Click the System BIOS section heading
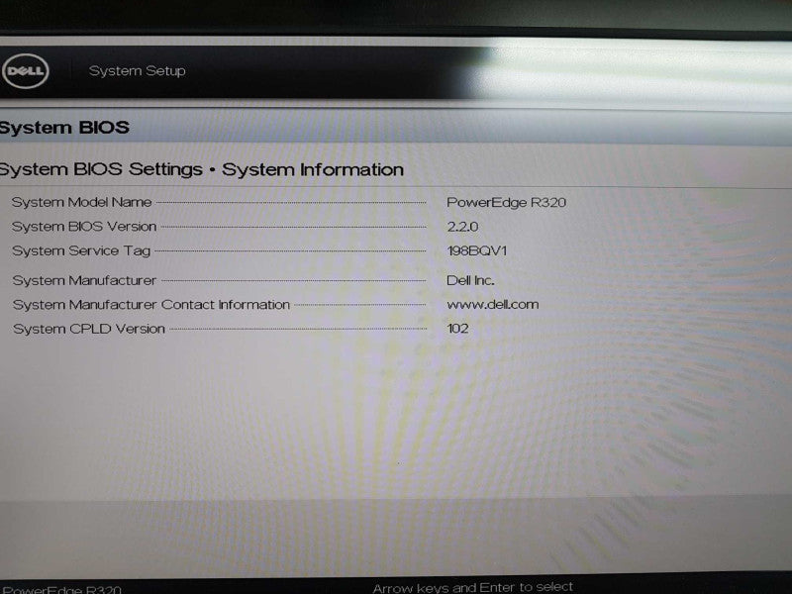 64,128
